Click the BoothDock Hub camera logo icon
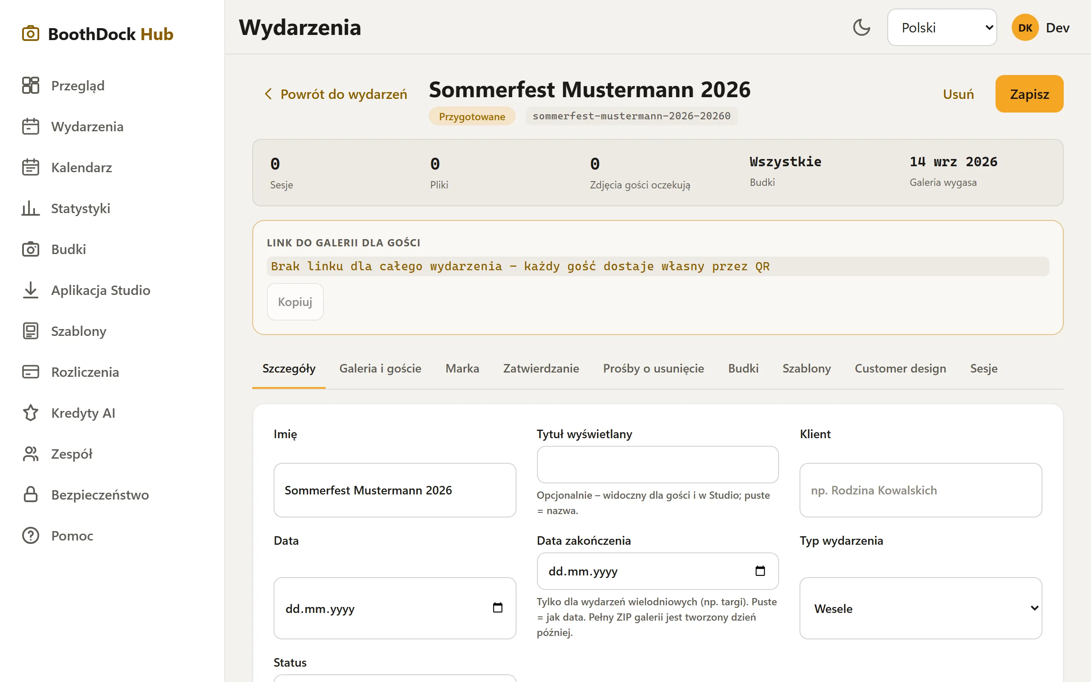Viewport: 1091px width, 682px height. (31, 34)
